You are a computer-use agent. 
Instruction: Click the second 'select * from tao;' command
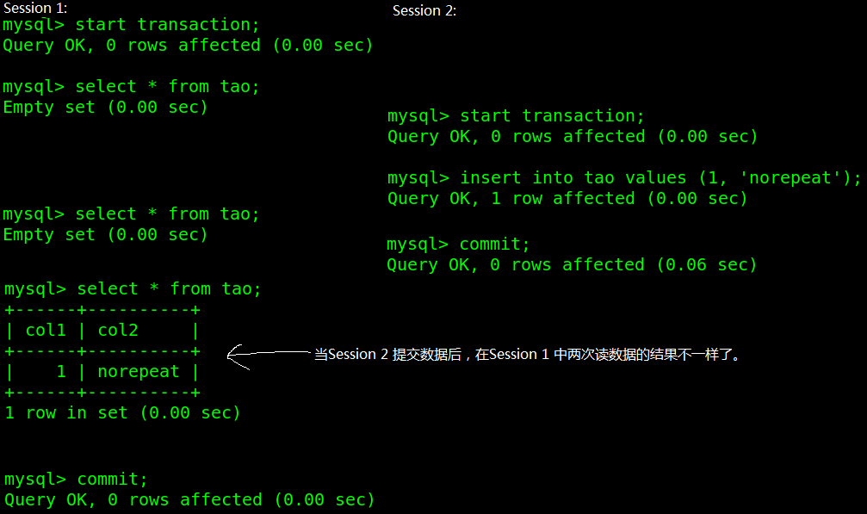point(131,214)
